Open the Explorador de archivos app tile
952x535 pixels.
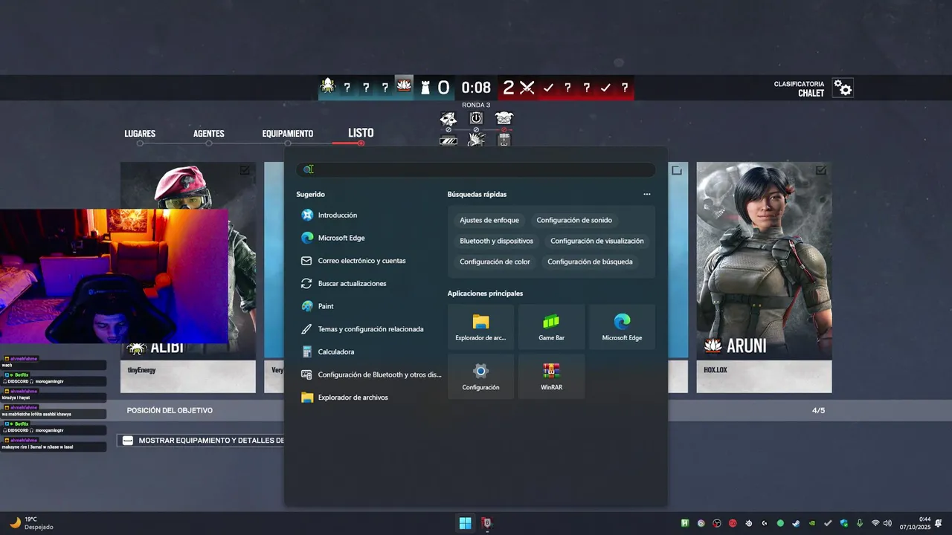(x=480, y=327)
